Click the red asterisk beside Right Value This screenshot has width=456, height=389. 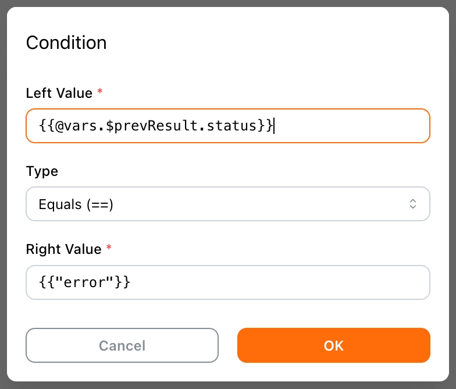click(x=109, y=249)
